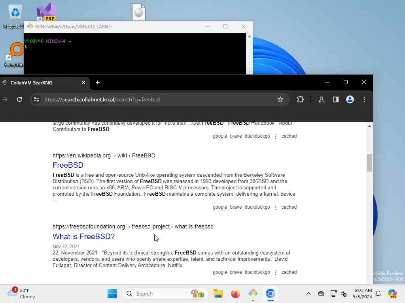Open a new browser tab
405x303 pixels.
[98, 82]
